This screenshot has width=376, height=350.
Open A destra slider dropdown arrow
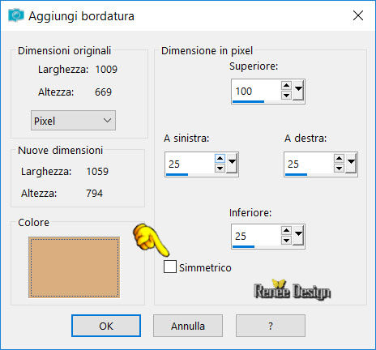351,164
